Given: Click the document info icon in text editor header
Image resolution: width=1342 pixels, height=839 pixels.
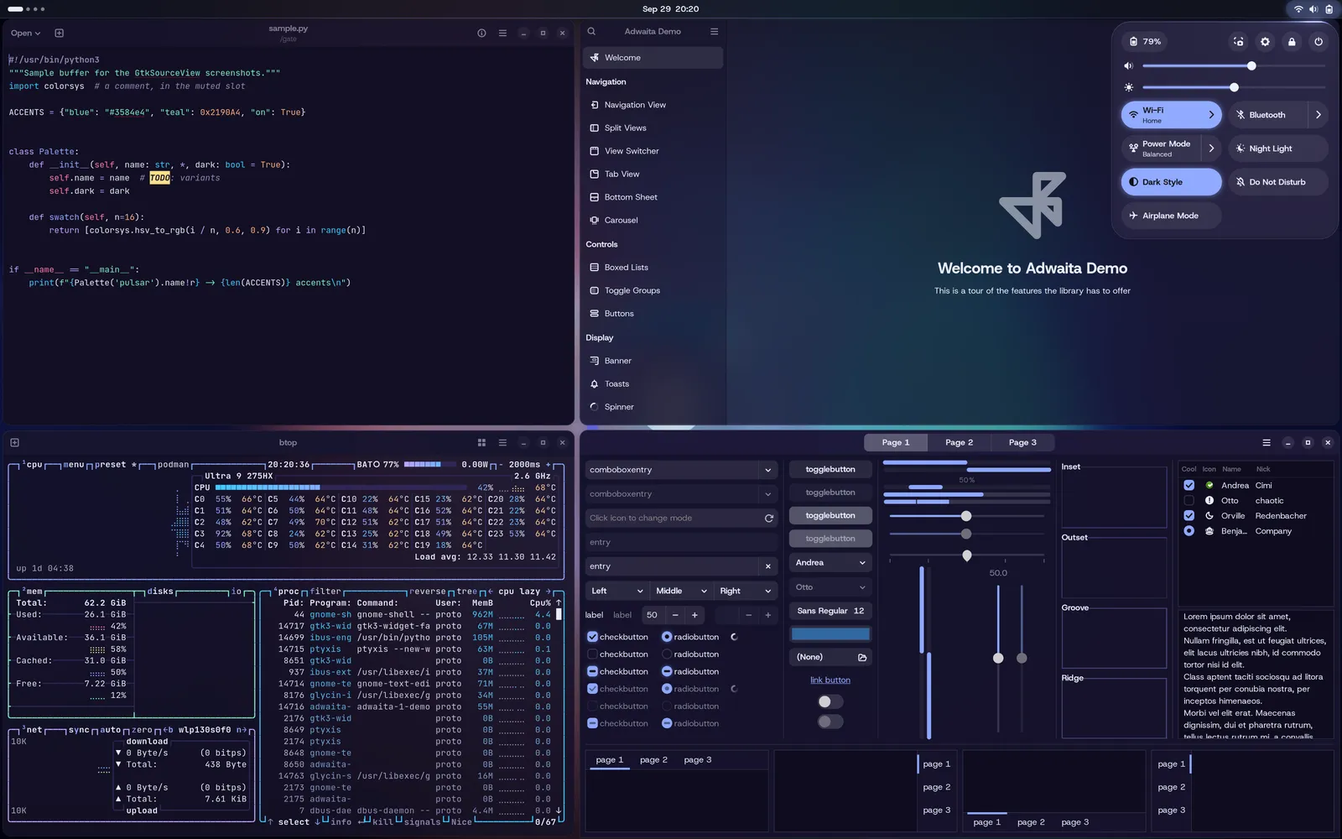Looking at the screenshot, I should (481, 33).
